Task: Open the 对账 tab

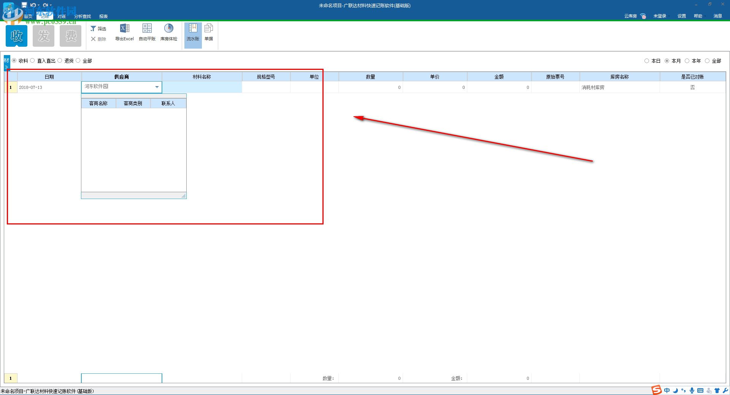Action: point(62,16)
